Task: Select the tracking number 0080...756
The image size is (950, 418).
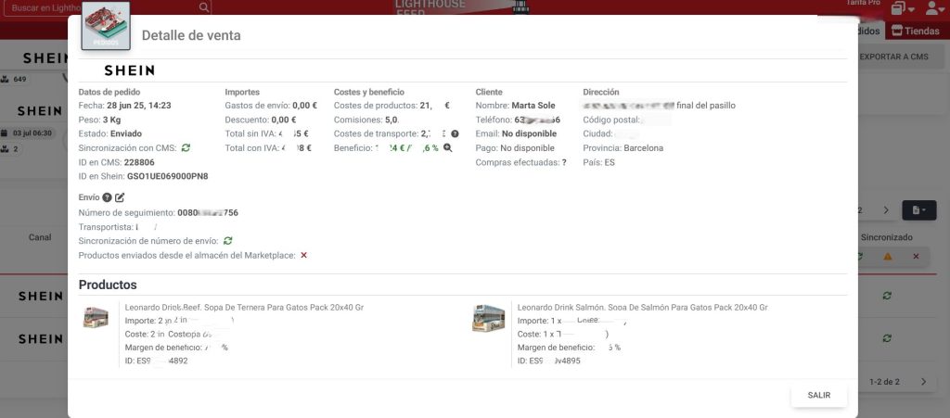Action: coord(208,213)
